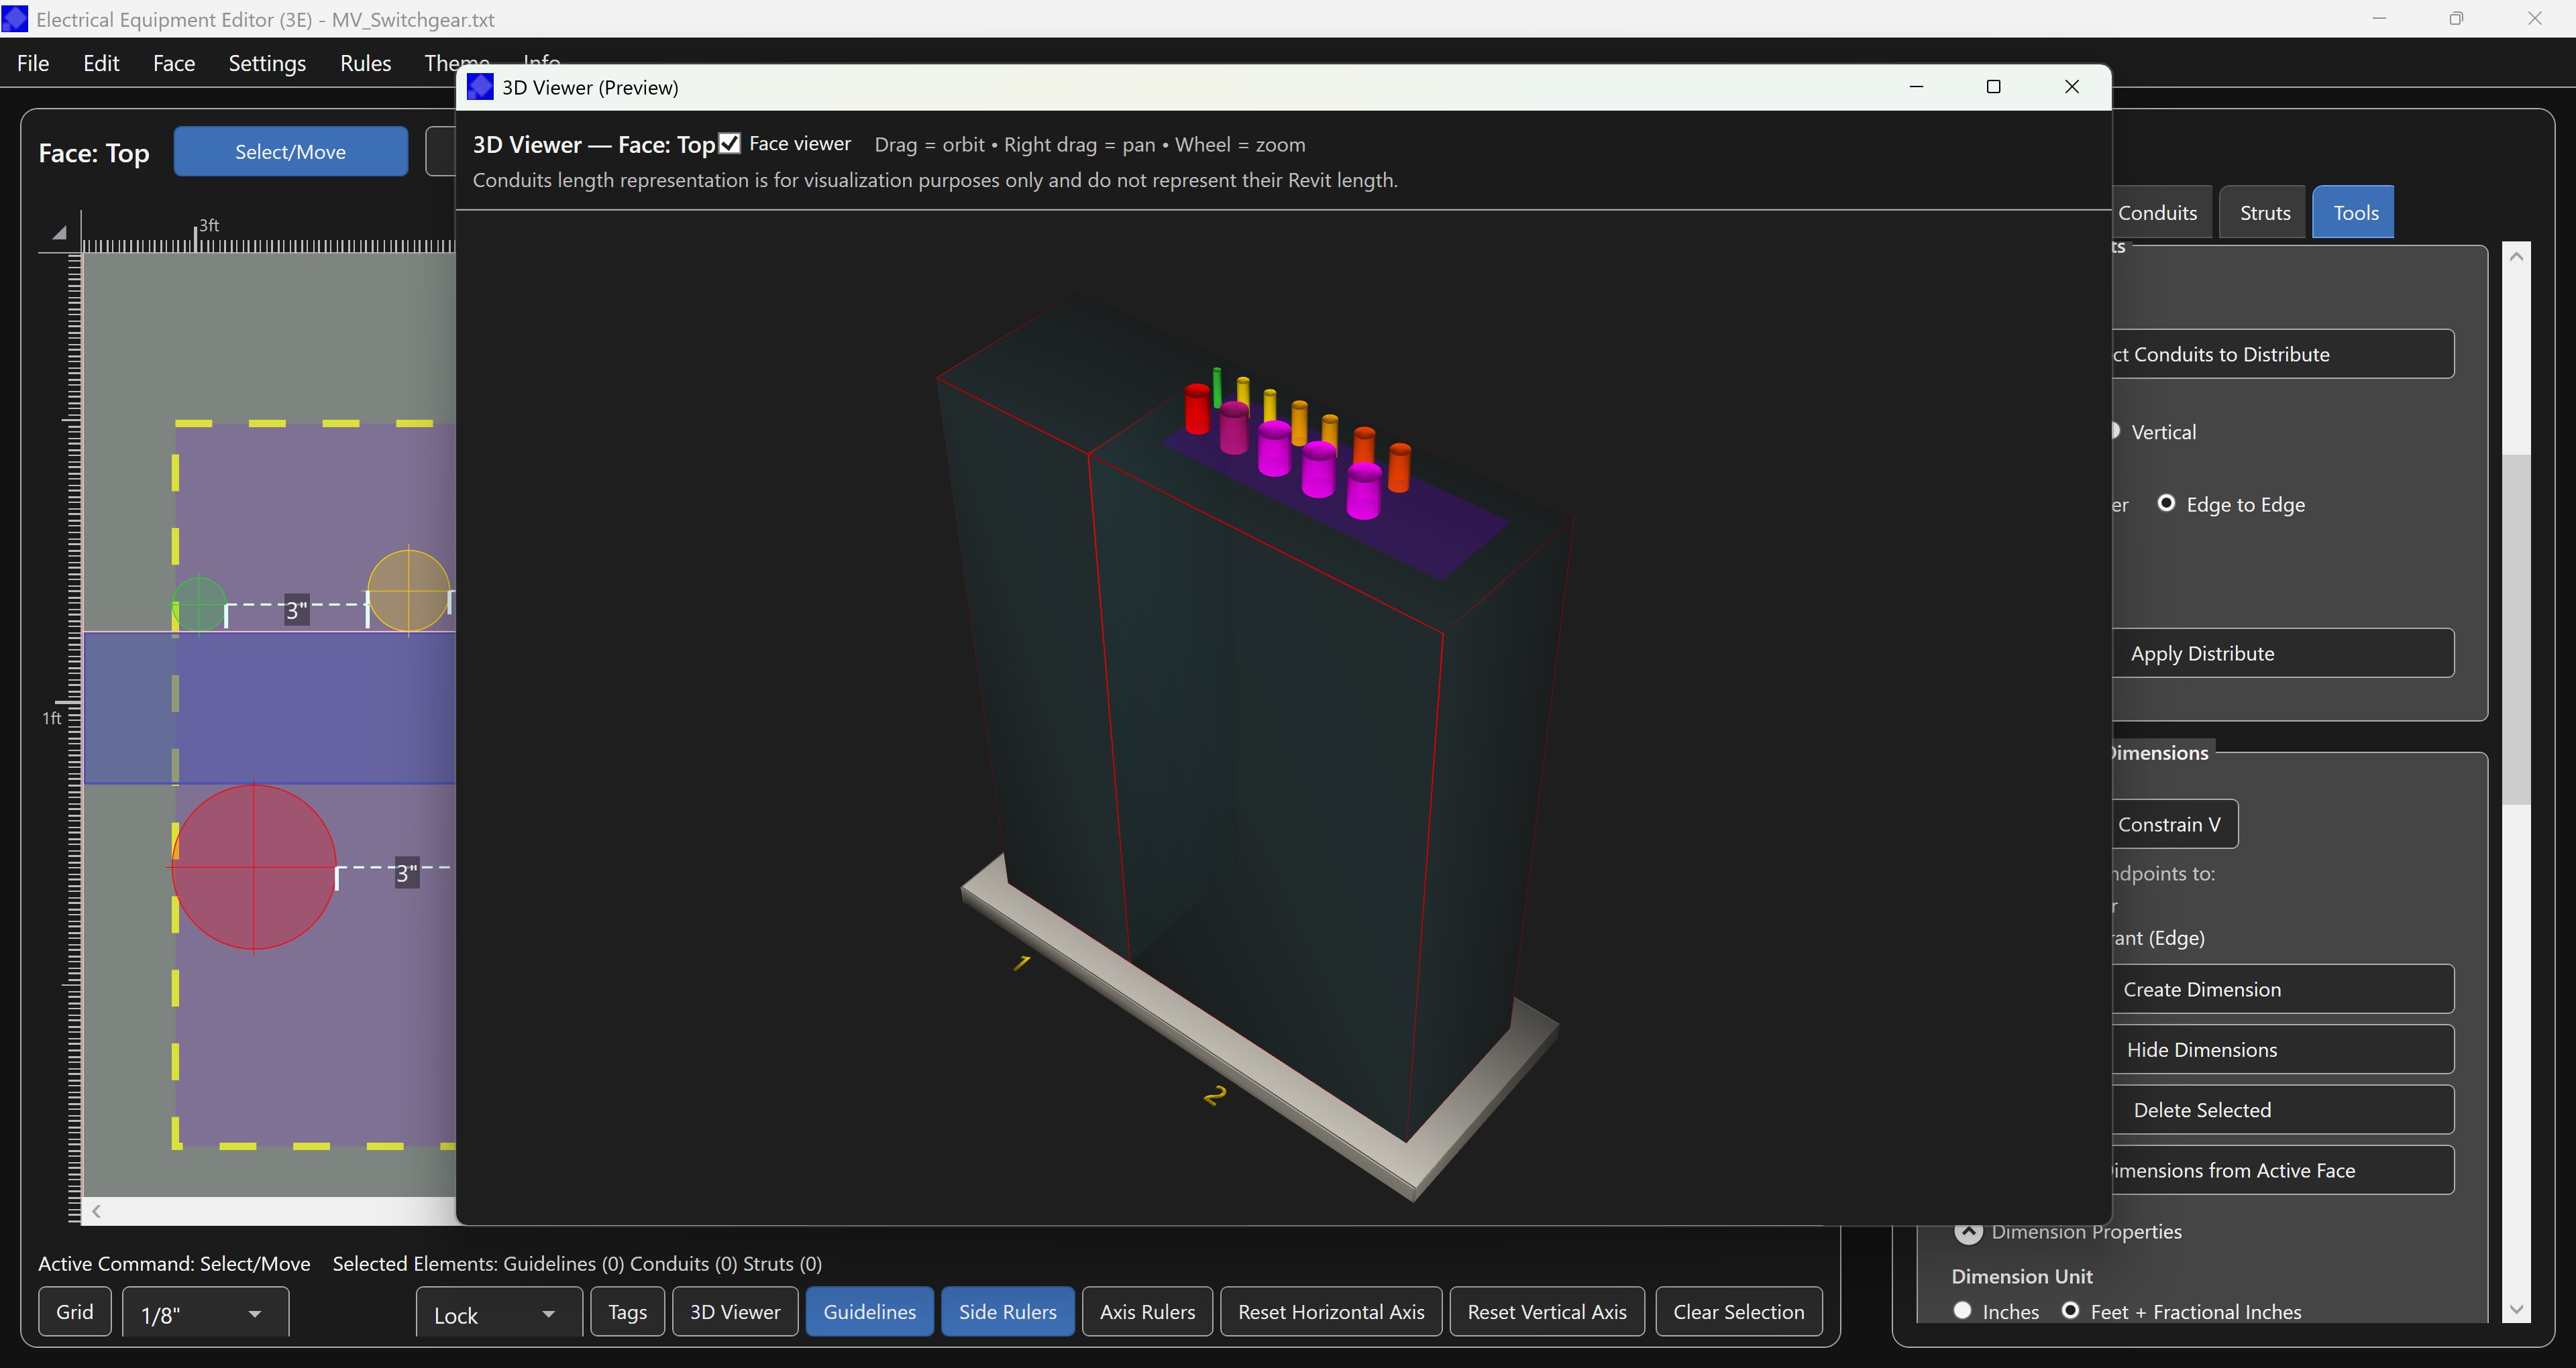The height and width of the screenshot is (1368, 2576).
Task: Select Inches as the Dimension Unit
Action: pyautogui.click(x=1963, y=1311)
